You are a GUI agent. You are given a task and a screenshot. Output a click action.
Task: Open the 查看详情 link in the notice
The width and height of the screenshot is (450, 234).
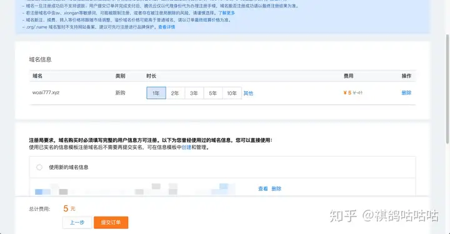(166, 27)
